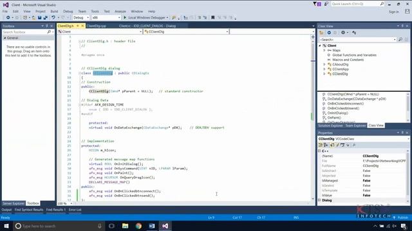Click Windows taskbar search box
The width and height of the screenshot is (412, 231).
click(x=59, y=226)
